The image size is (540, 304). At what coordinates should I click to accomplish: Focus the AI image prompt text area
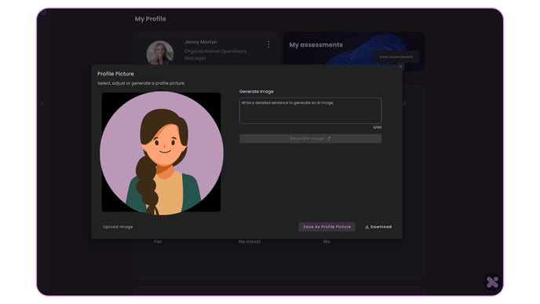310,111
